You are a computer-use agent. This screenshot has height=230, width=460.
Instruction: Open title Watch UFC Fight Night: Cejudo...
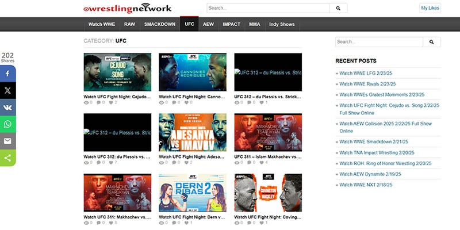[x=117, y=97]
